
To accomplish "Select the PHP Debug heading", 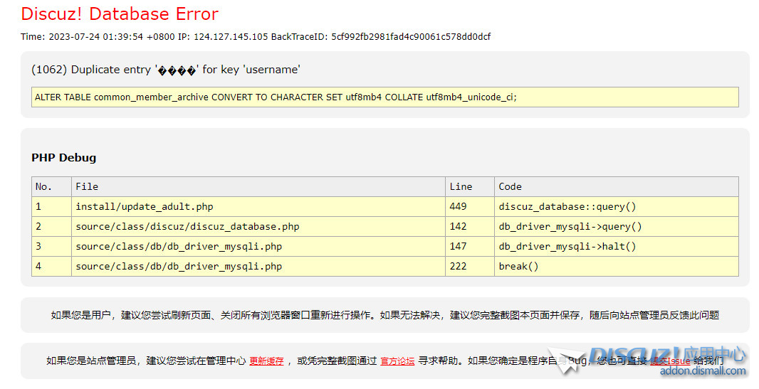I will point(64,158).
